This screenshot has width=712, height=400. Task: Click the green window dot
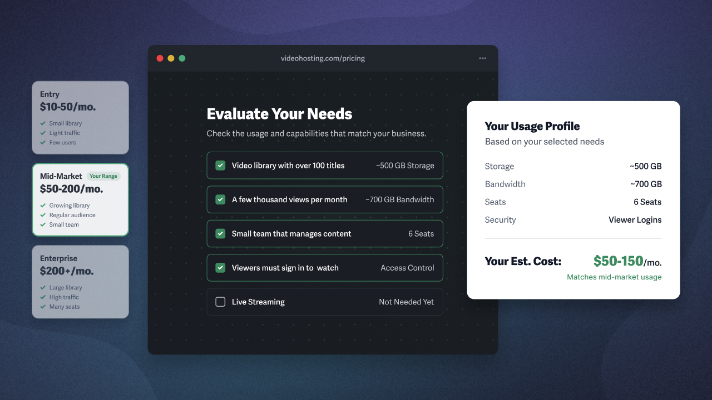click(x=182, y=58)
